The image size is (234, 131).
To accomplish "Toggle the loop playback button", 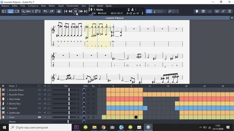I will 149,11.
